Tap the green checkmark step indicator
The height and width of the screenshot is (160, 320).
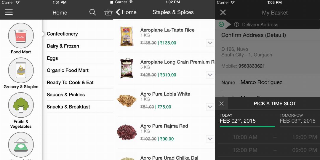coord(221,25)
